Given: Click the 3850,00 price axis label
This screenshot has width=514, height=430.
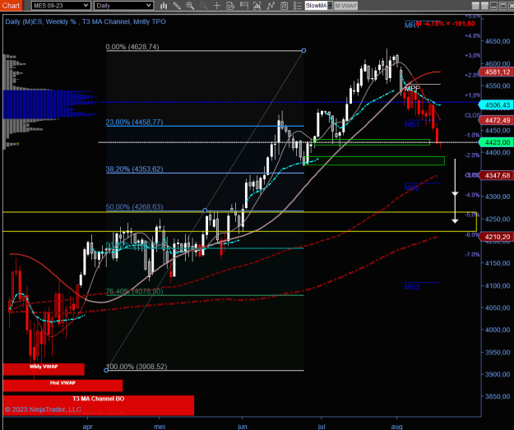Looking at the screenshot, I should coord(498,396).
